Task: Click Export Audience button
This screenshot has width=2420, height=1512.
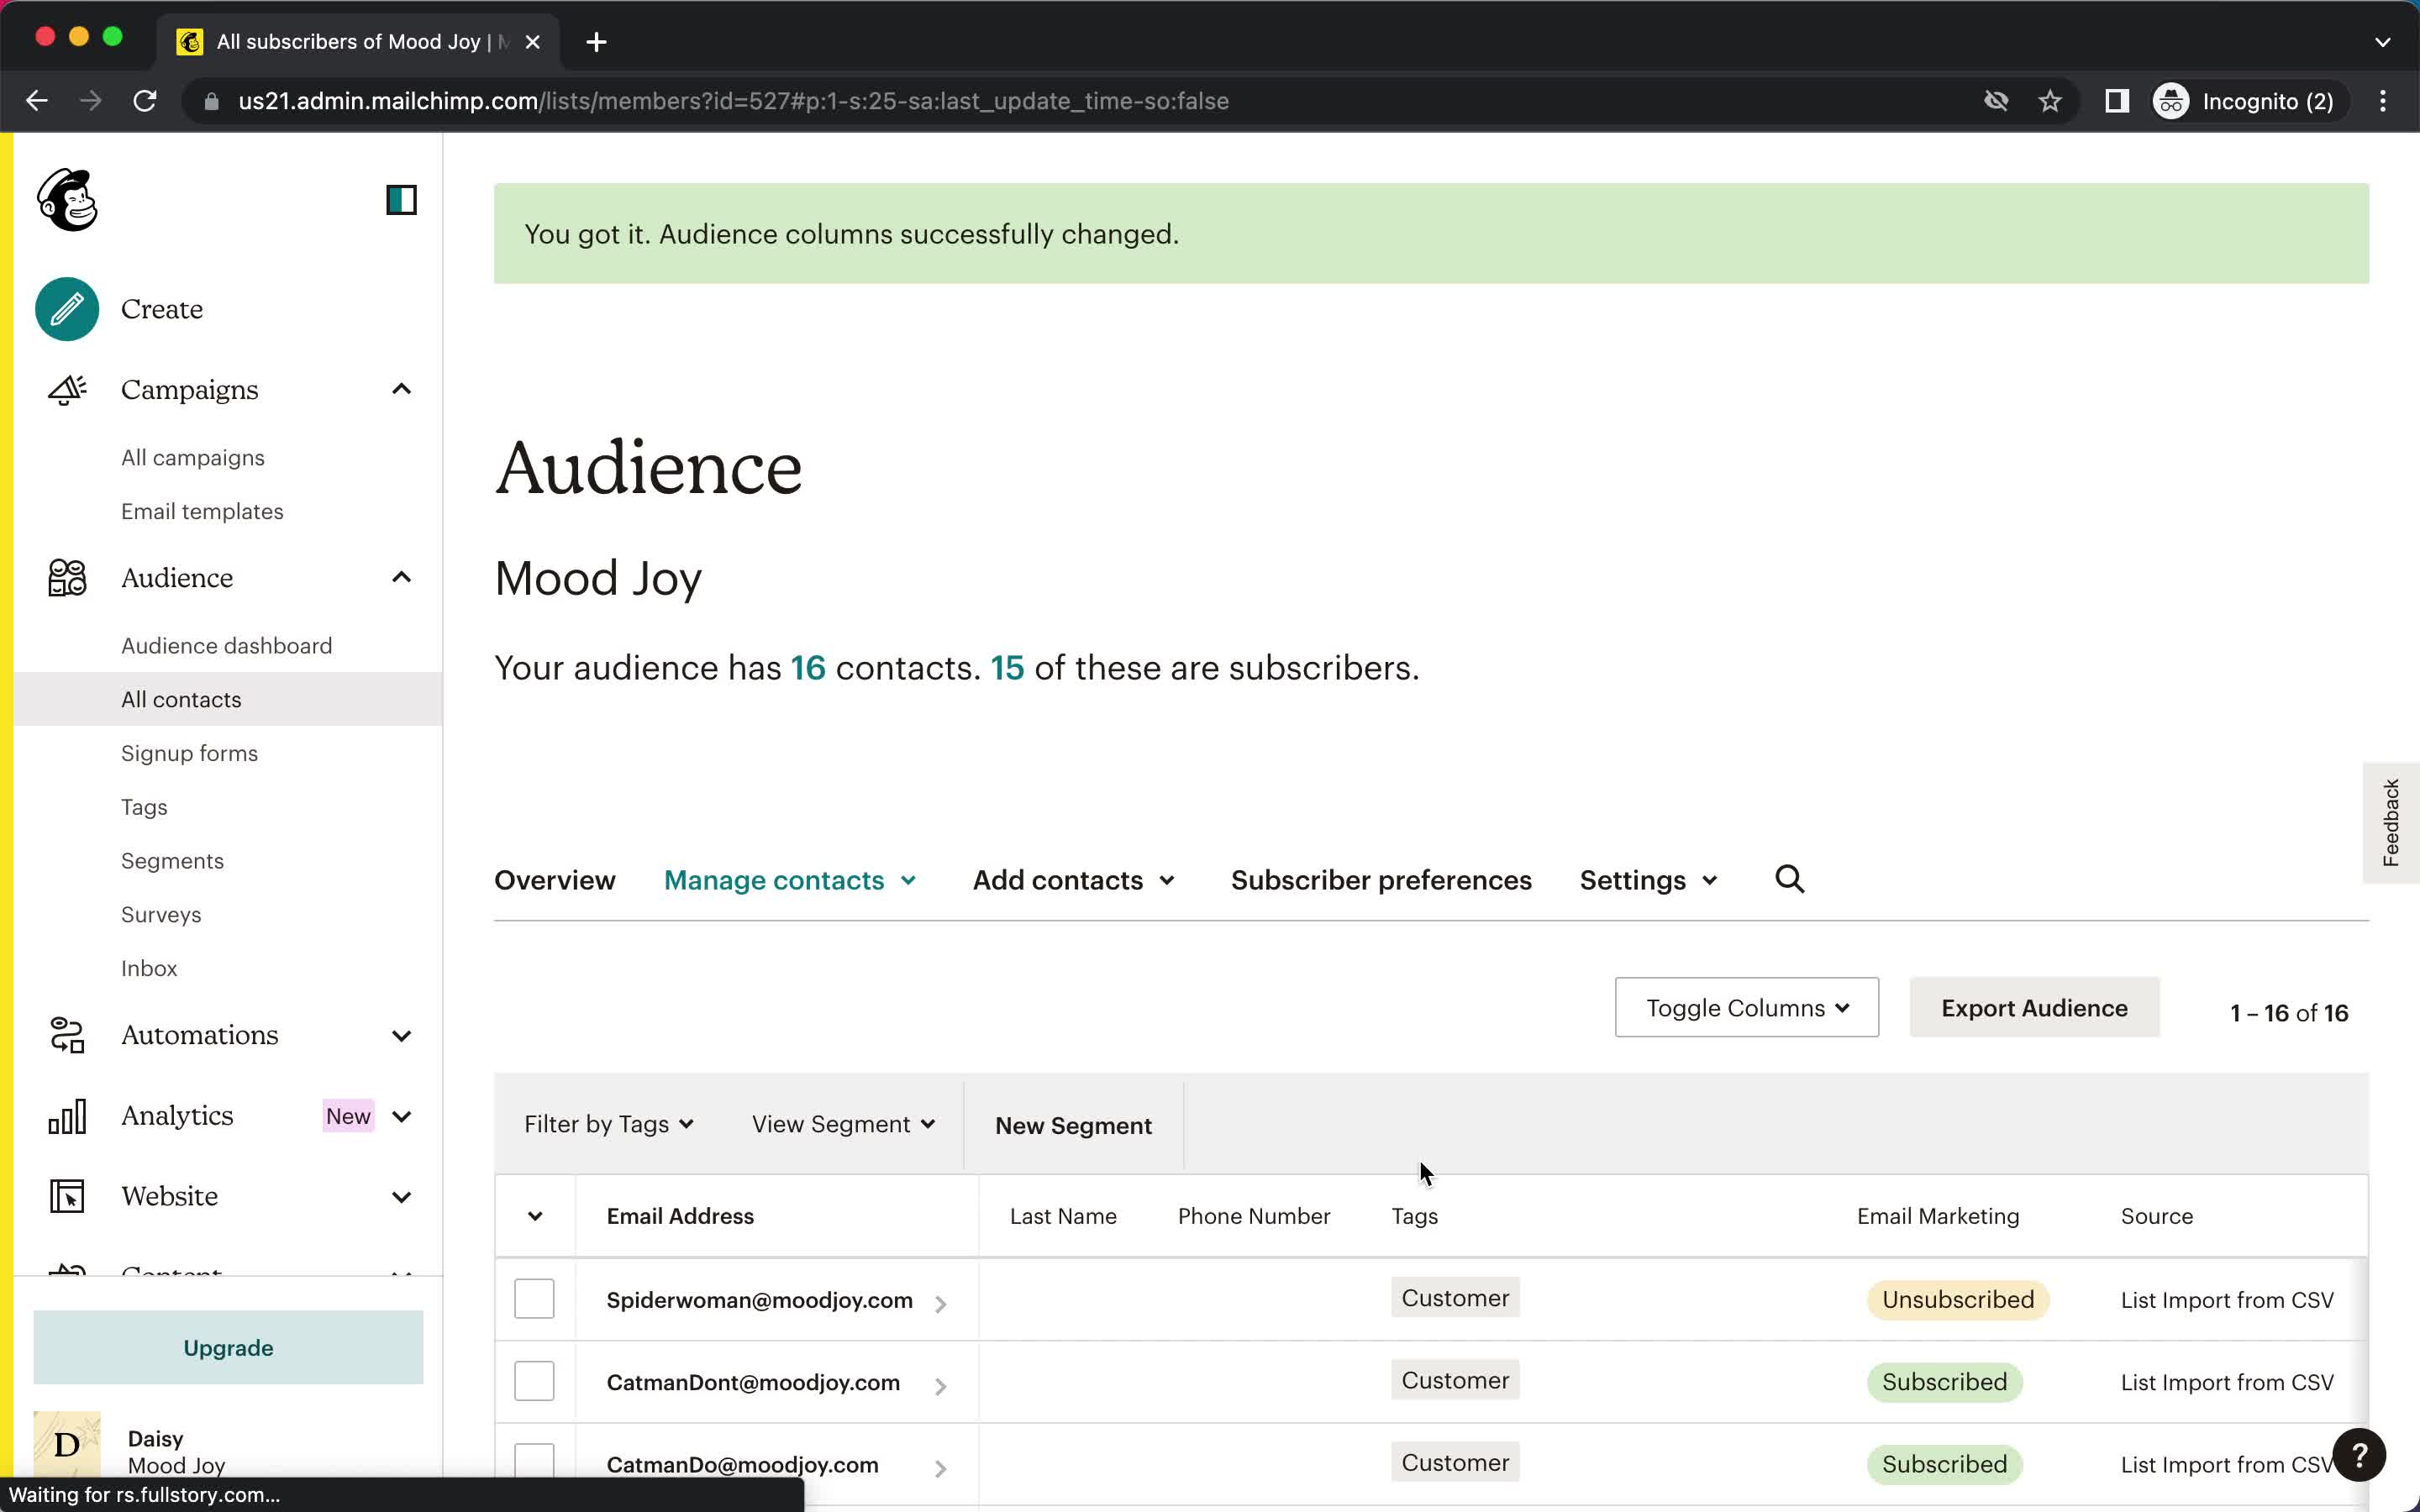Action: [2035, 1007]
